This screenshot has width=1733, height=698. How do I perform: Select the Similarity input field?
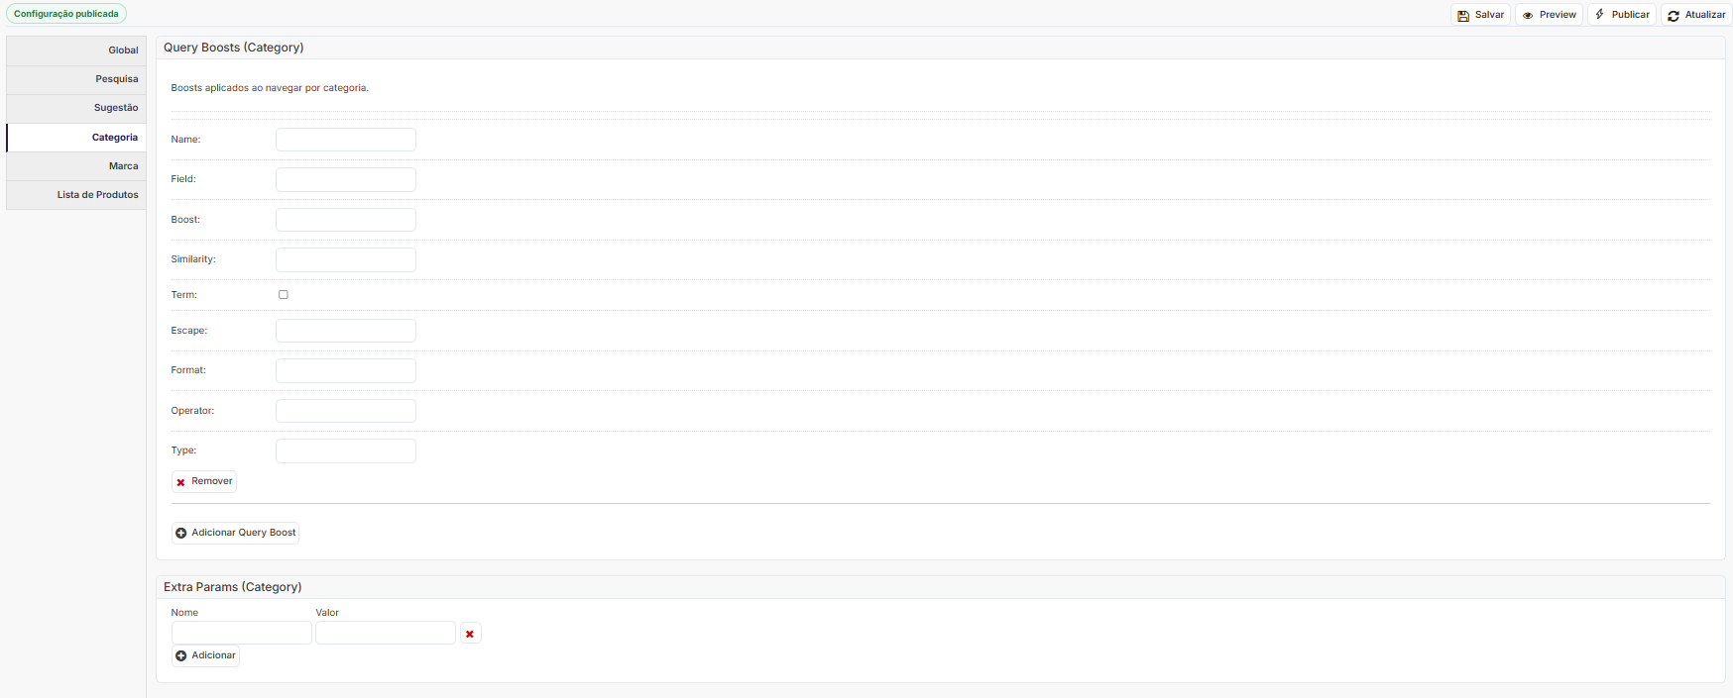346,259
